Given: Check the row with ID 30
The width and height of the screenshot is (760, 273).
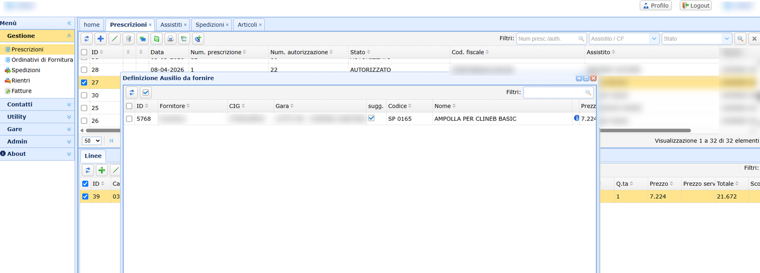Looking at the screenshot, I should (x=84, y=95).
